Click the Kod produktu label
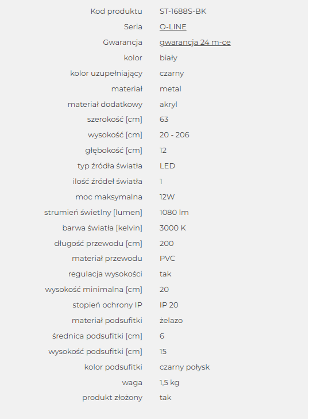317x419 pixels. pyautogui.click(x=116, y=11)
